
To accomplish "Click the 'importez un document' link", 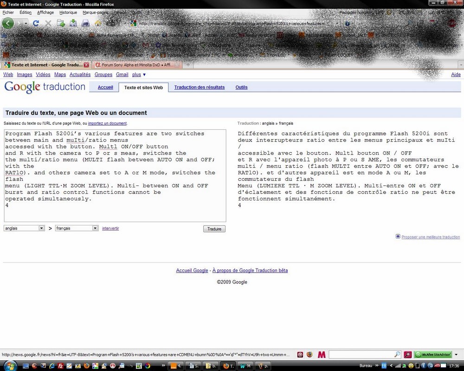I will [108, 123].
